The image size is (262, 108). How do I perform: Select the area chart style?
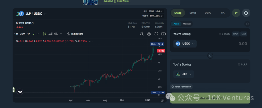coord(50,34)
